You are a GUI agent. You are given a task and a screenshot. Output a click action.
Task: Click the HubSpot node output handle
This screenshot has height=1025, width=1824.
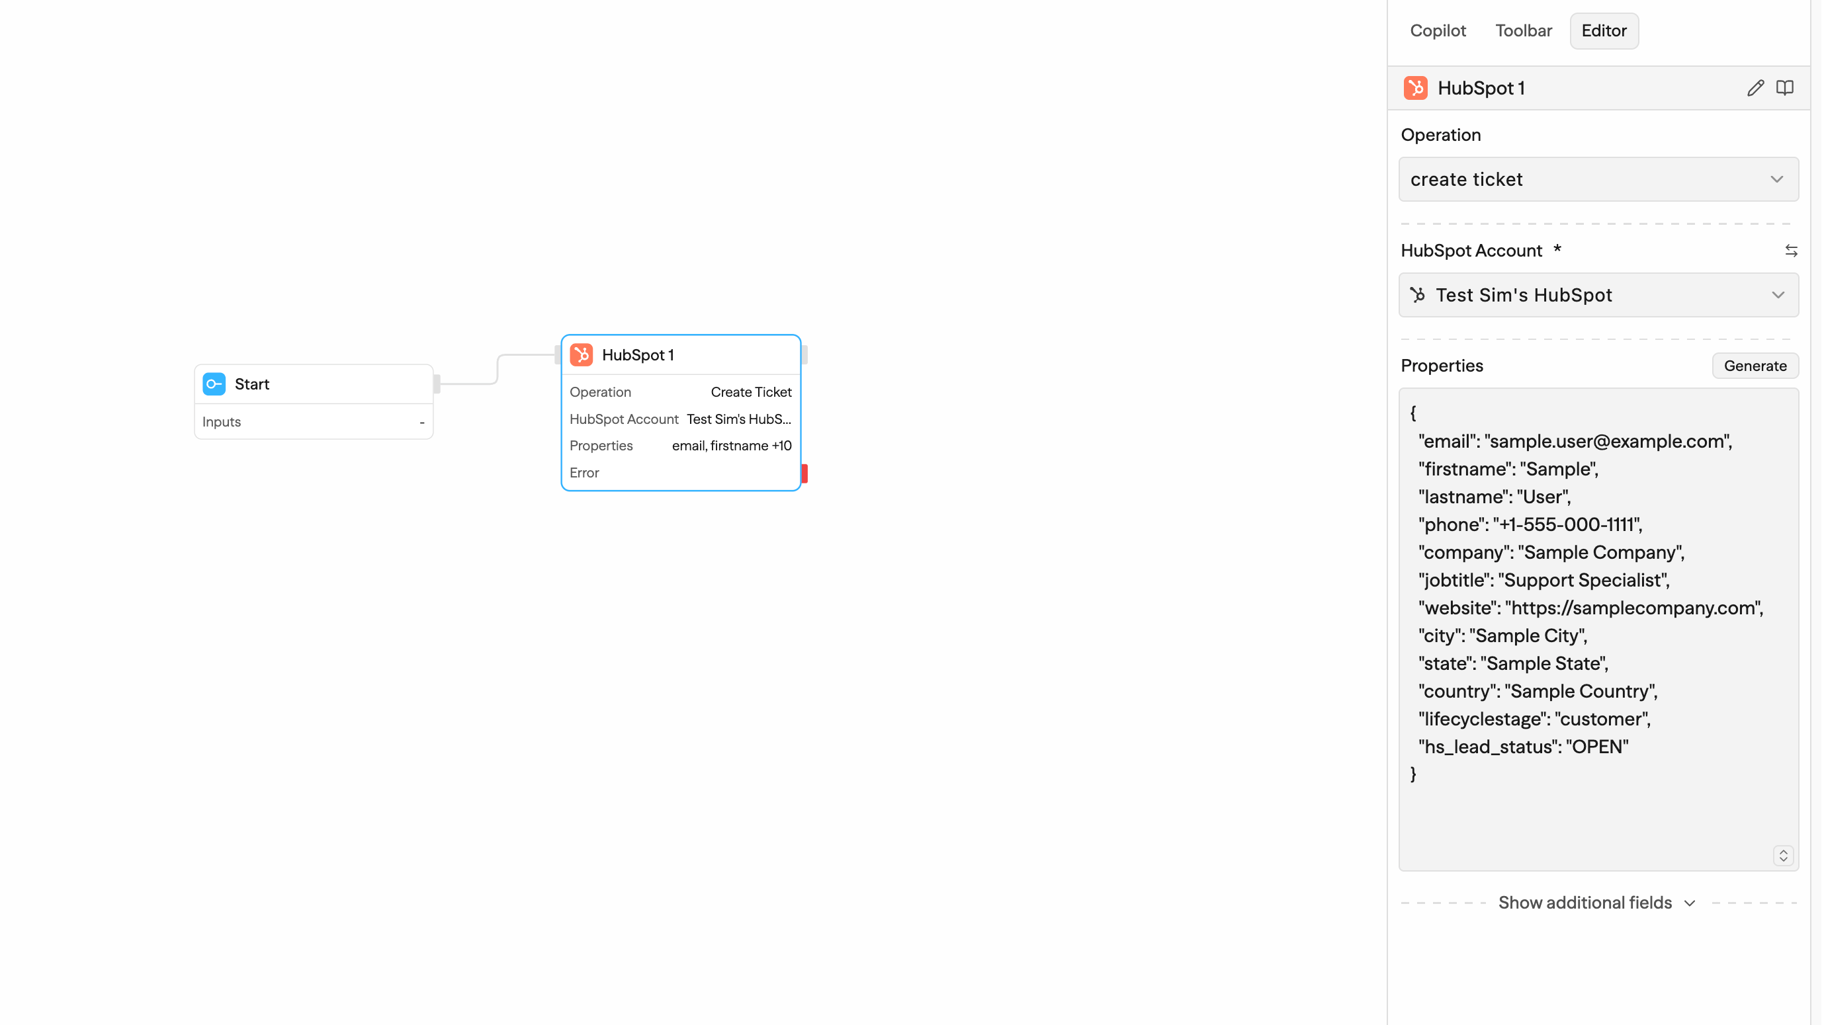[804, 354]
